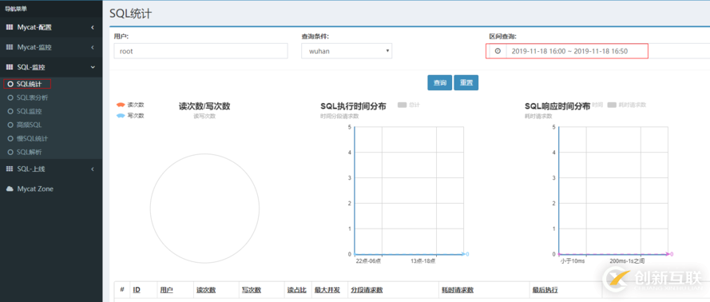Image resolution: width=710 pixels, height=302 pixels.
Task: Click the grid icon beside SQL-监控
Action: (x=10, y=67)
